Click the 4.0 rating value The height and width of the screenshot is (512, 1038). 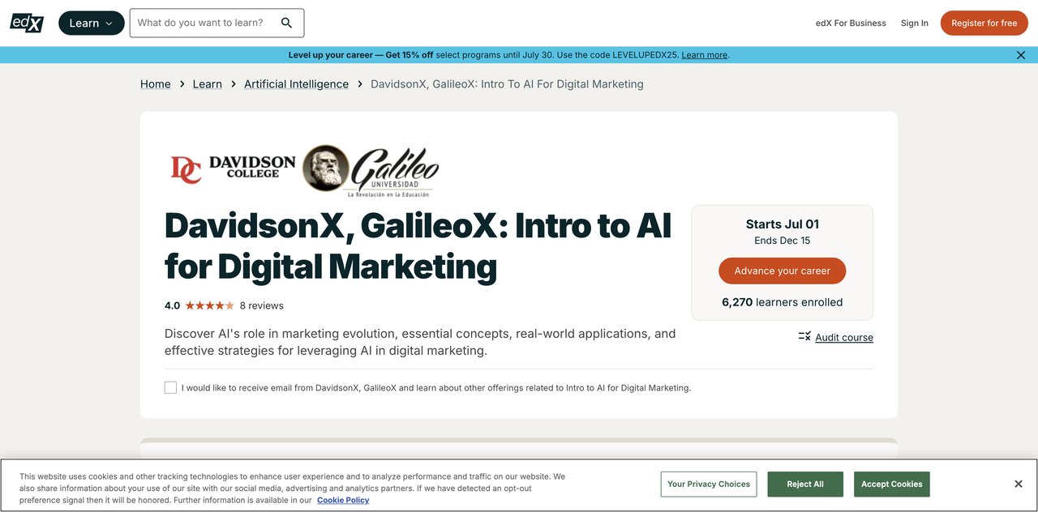pyautogui.click(x=172, y=305)
